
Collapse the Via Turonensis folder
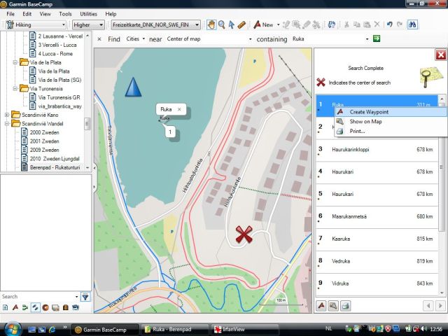[15, 89]
